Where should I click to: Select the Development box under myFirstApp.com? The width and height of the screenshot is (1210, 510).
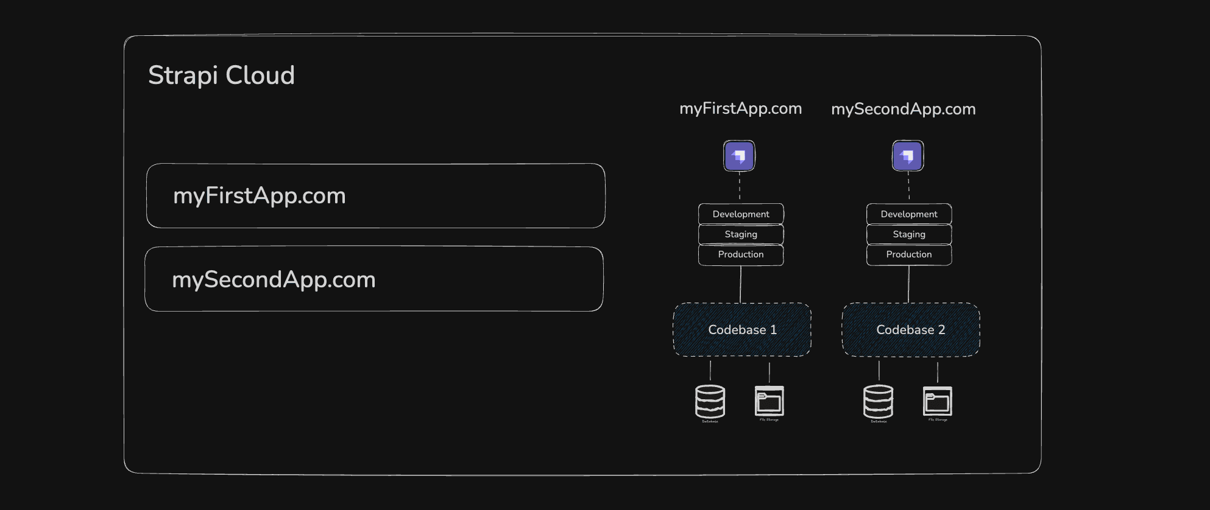tap(741, 214)
